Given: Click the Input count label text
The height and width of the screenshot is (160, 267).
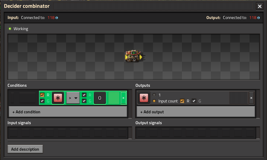Looking at the screenshot, I should (x=168, y=101).
